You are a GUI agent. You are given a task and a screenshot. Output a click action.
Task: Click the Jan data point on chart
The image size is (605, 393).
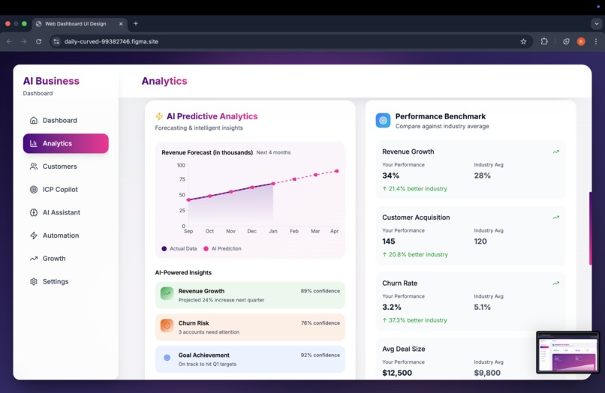273,184
